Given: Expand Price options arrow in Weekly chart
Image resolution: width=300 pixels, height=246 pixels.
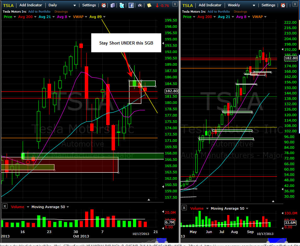Looking at the screenshot, I should 194,17.
